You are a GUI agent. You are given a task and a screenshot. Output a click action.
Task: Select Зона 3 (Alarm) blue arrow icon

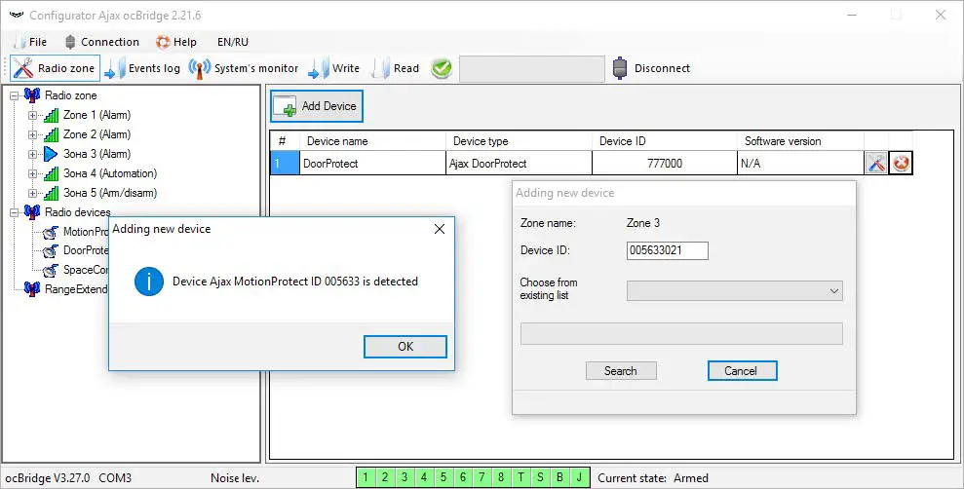[x=51, y=154]
